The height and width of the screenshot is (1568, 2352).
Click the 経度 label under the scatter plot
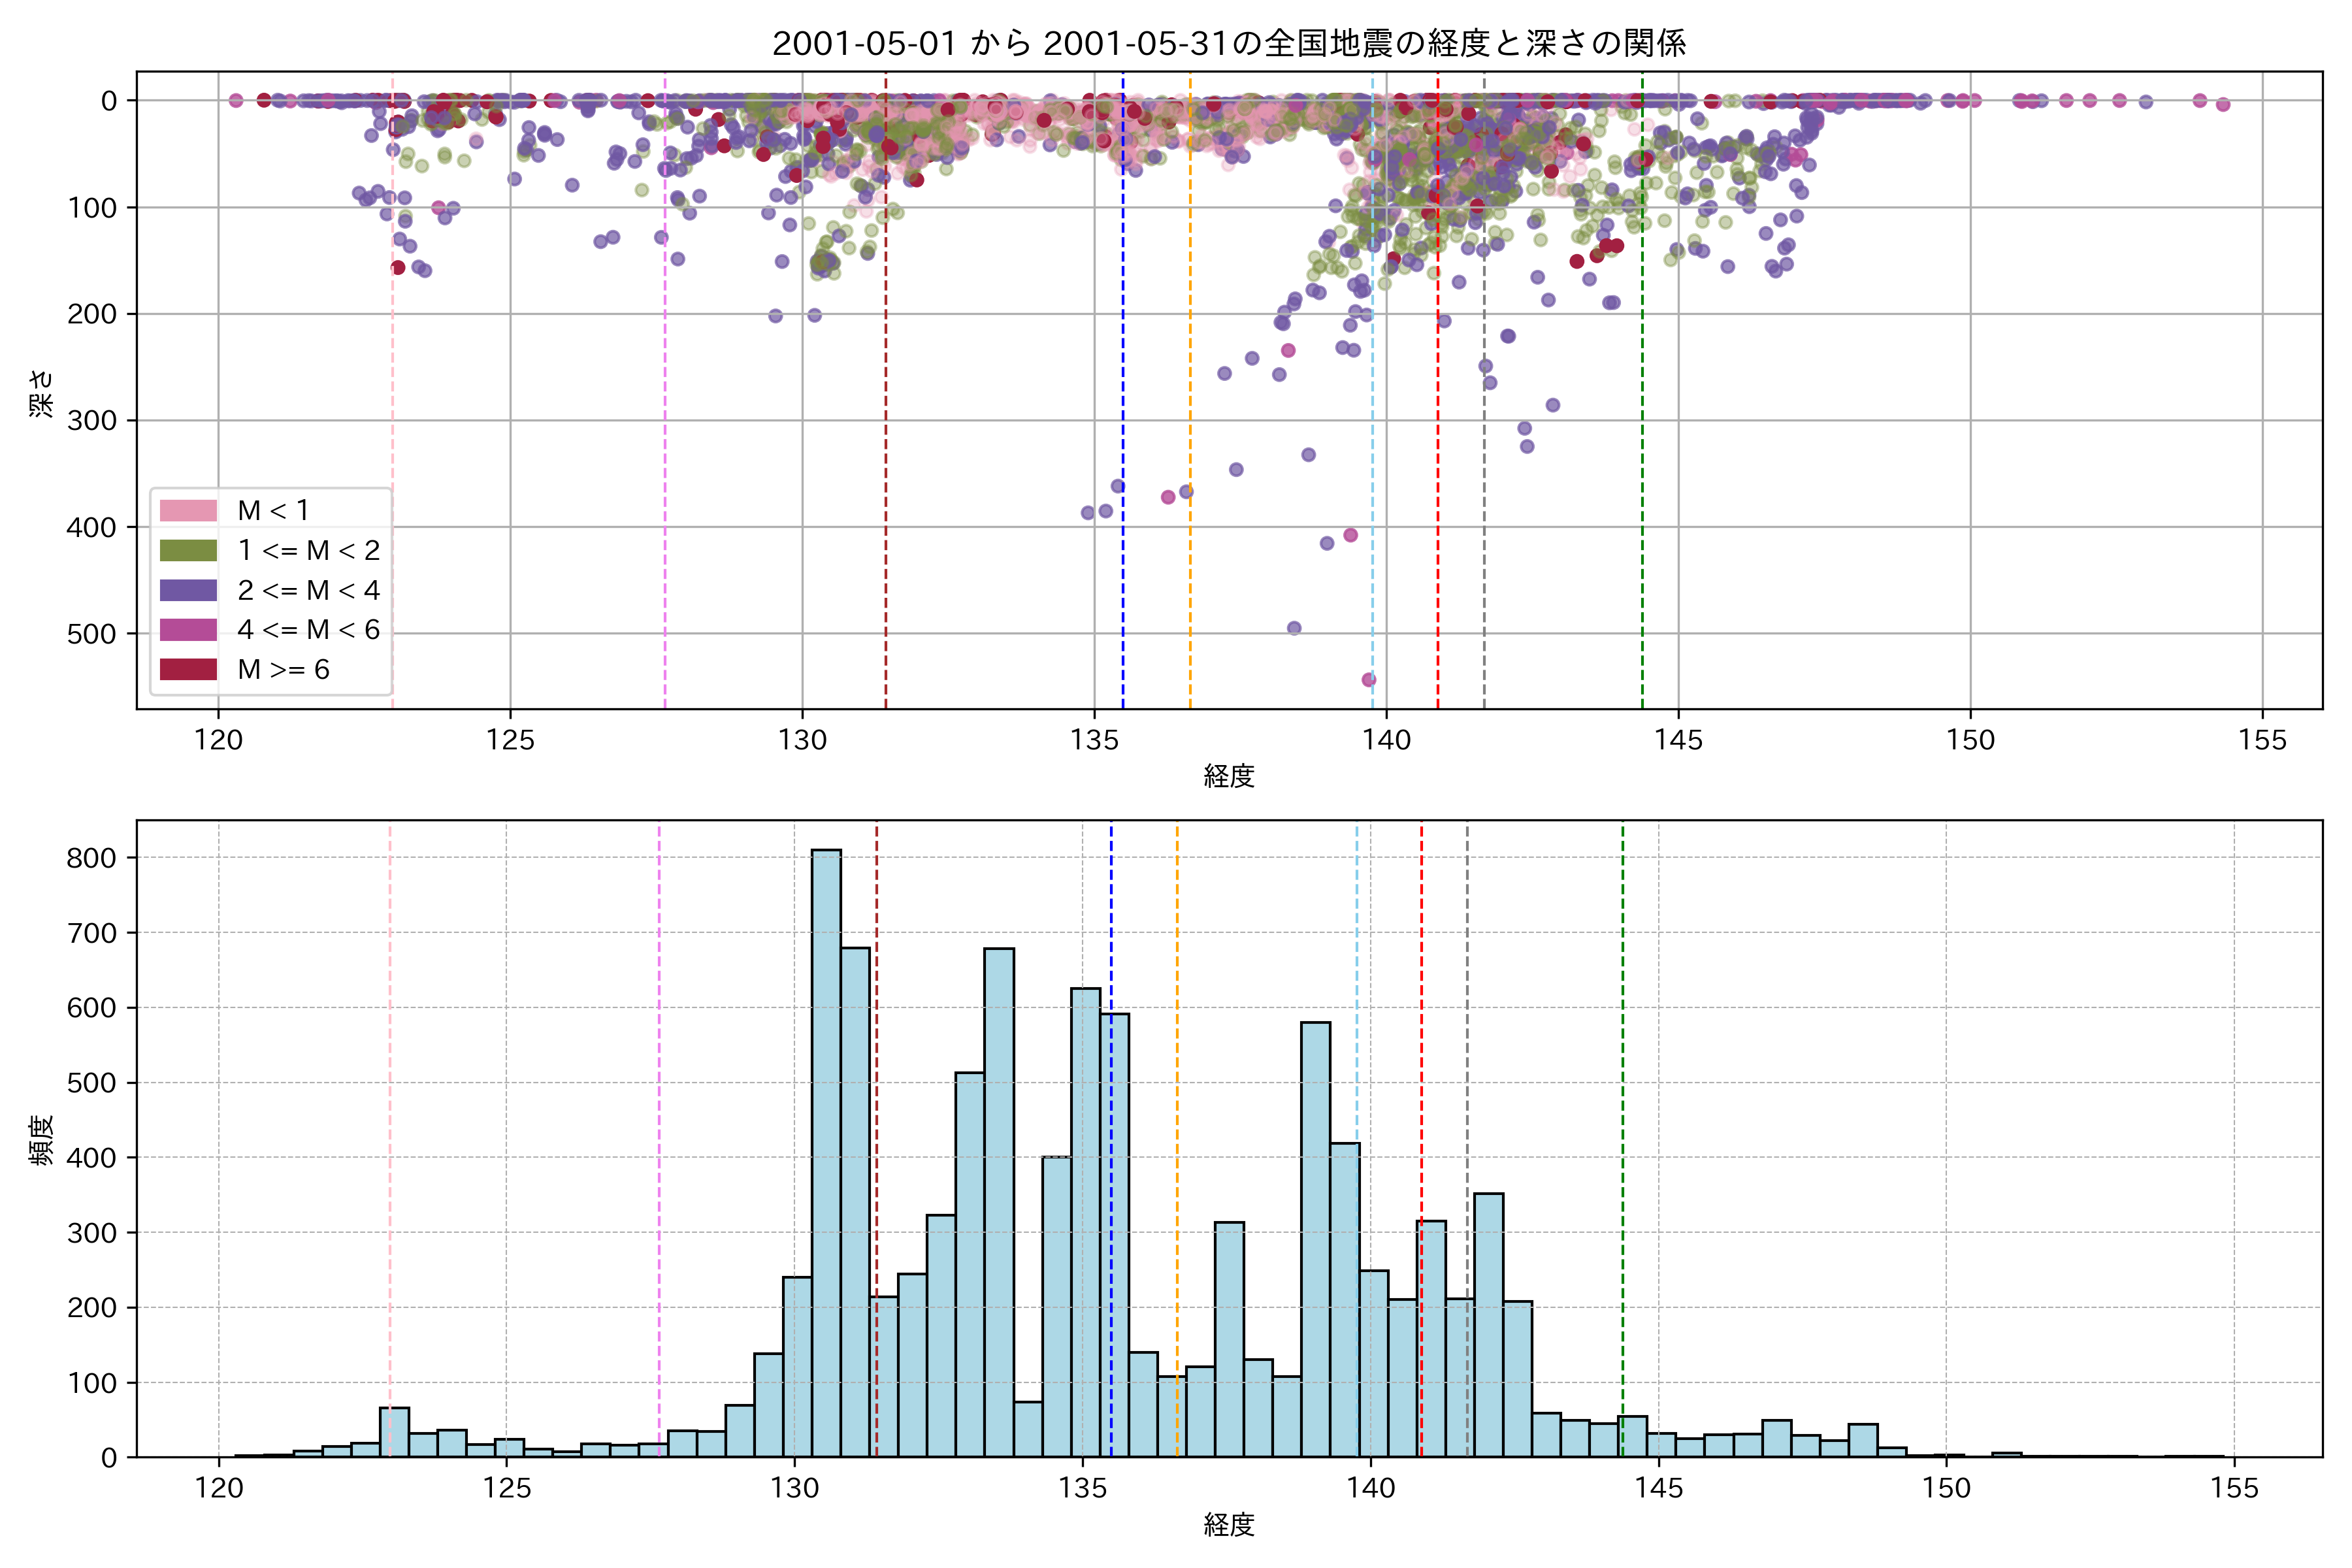[1229, 775]
